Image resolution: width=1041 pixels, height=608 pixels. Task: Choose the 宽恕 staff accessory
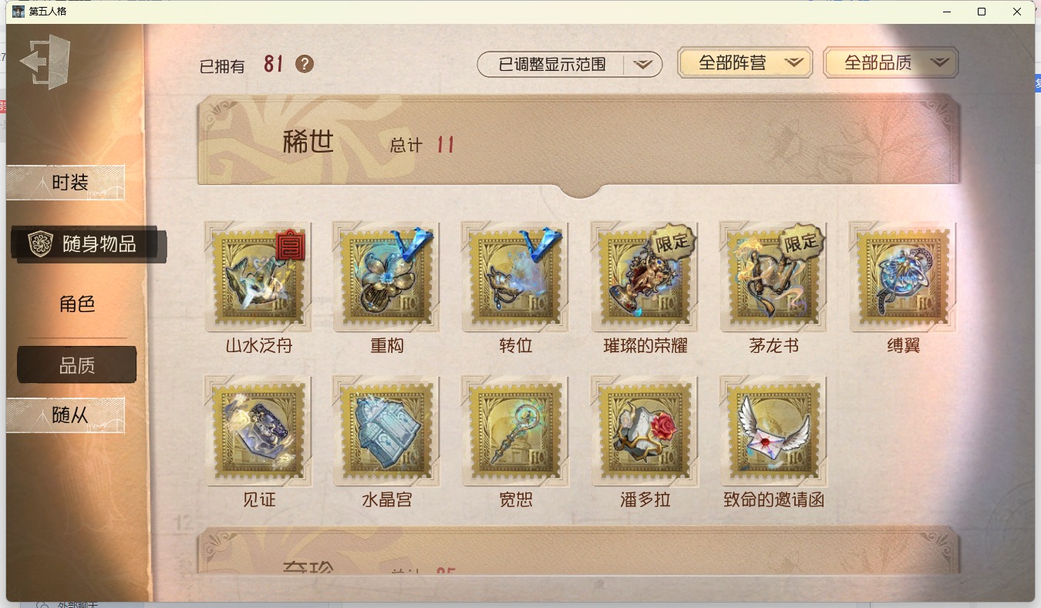click(515, 432)
